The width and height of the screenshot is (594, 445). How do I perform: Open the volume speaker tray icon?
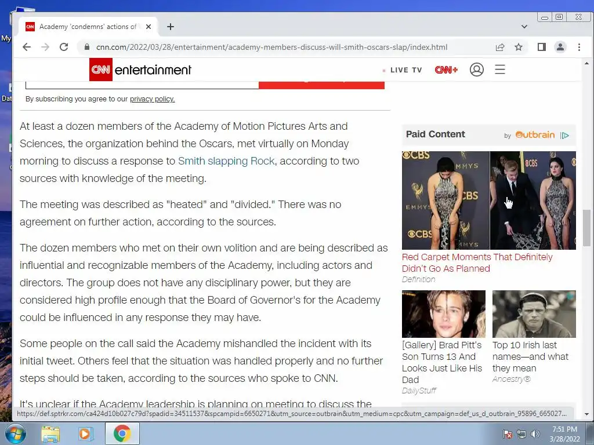coord(535,434)
